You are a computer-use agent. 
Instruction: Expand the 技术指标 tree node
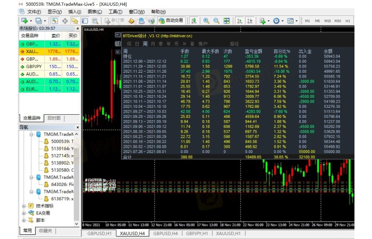tap(23, 206)
